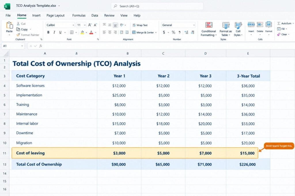Increase font size with larger A icon
The height and width of the screenshot is (196, 295).
(x=90, y=25)
